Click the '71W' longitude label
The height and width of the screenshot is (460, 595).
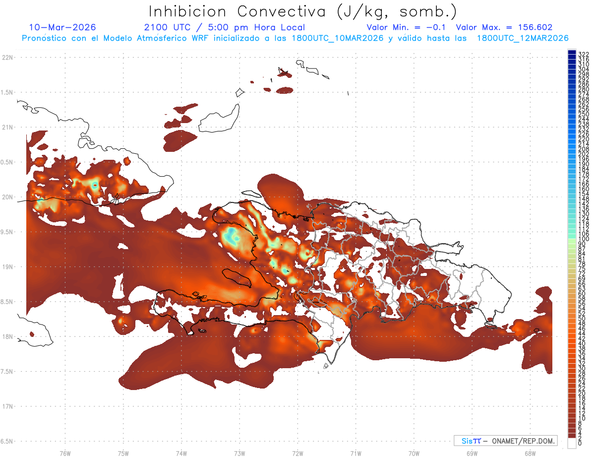356,453
